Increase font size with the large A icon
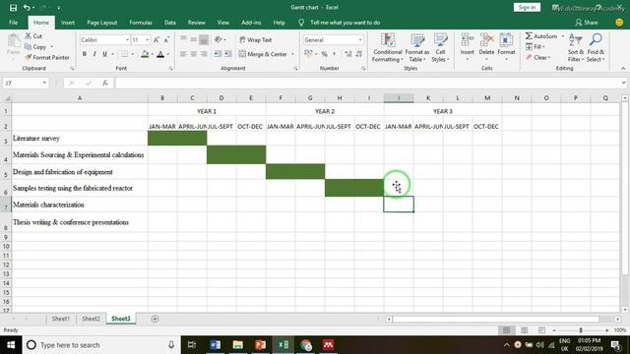 click(x=157, y=39)
